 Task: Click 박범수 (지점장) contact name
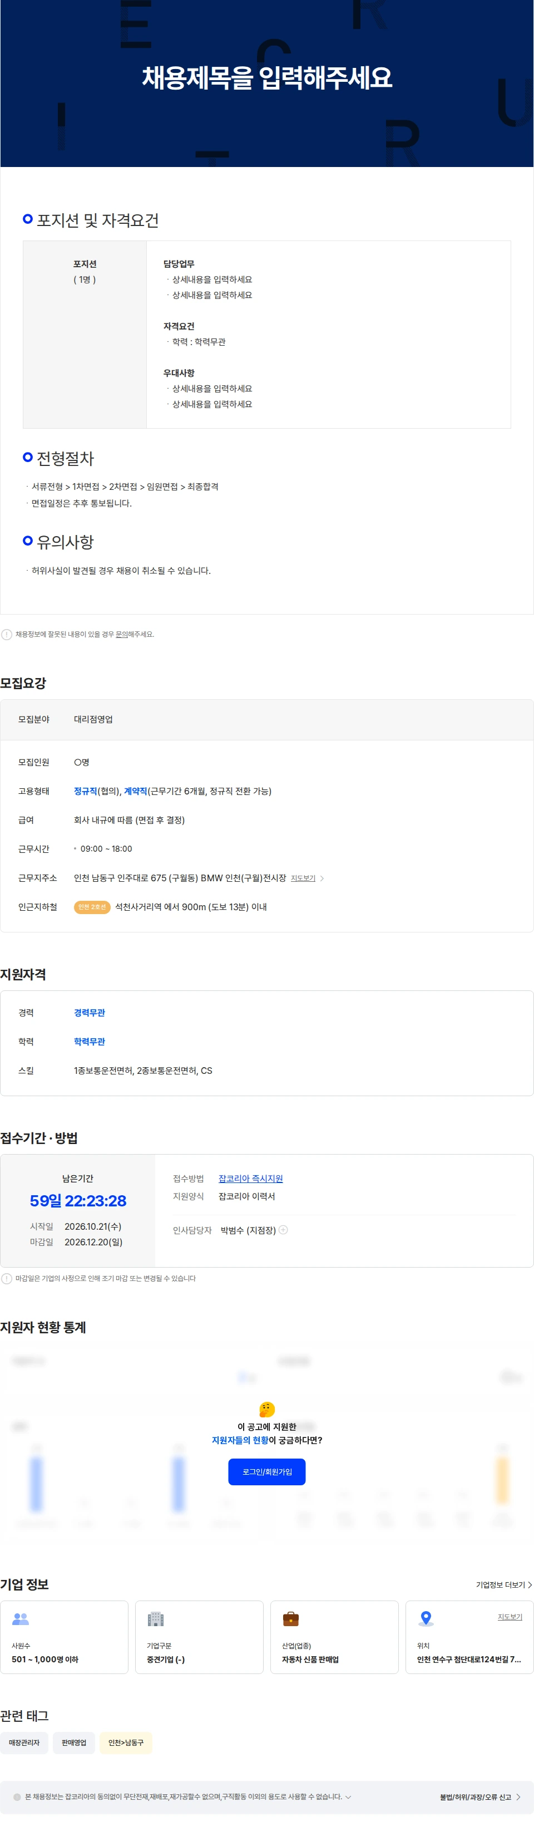coord(248,1230)
